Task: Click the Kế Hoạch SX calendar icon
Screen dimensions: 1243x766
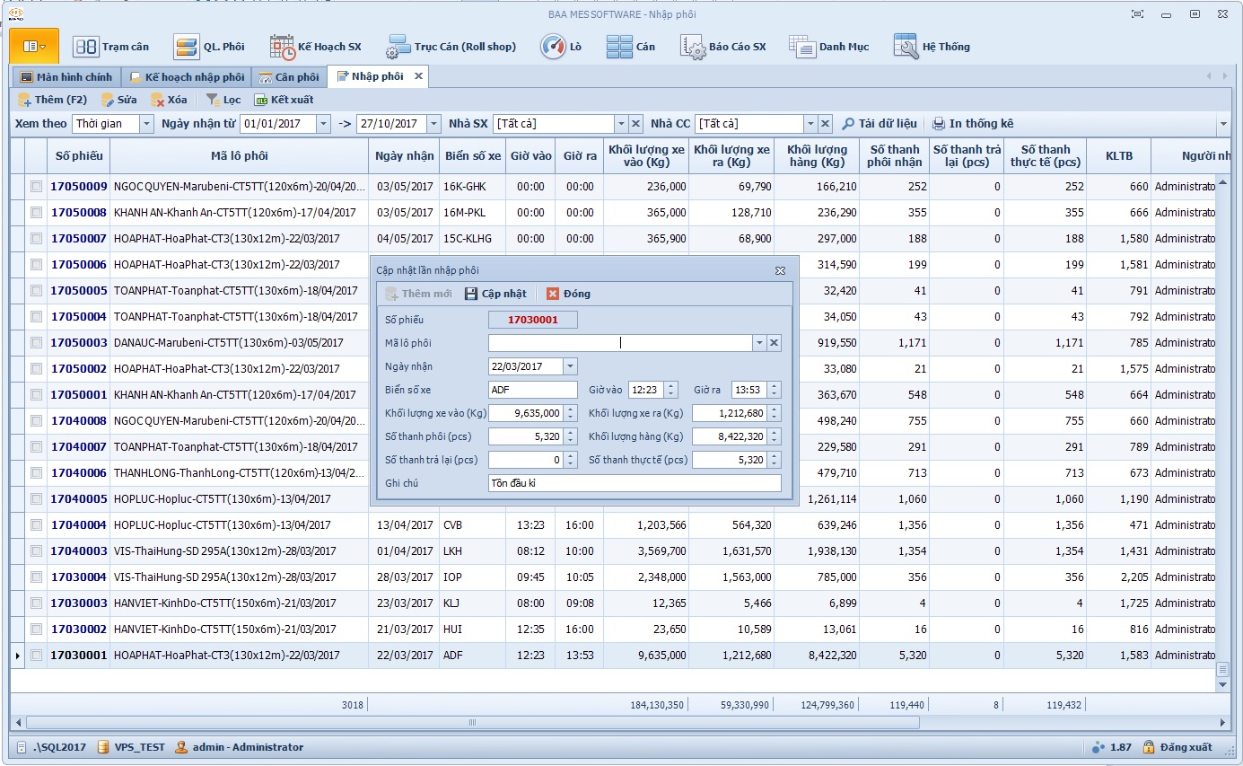Action: (x=282, y=47)
